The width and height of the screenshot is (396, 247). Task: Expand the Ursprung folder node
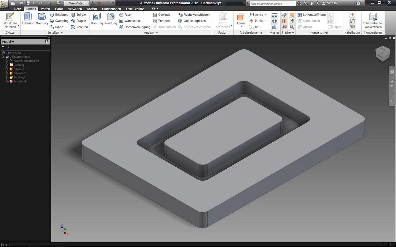pyautogui.click(x=6, y=65)
